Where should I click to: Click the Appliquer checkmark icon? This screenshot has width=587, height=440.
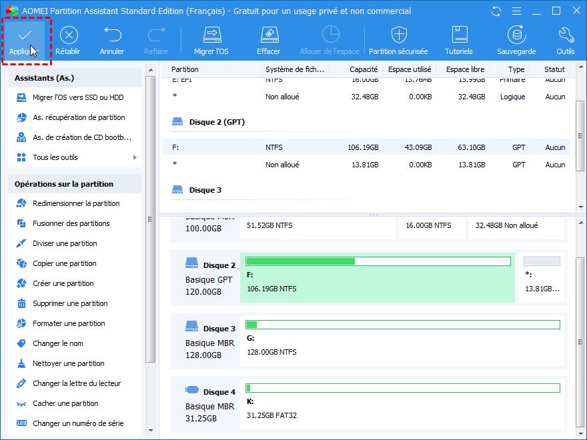coord(25,35)
